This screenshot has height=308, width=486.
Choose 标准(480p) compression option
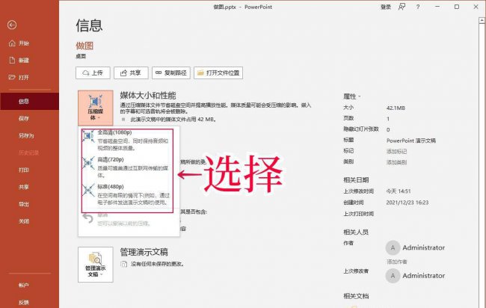[x=127, y=194]
